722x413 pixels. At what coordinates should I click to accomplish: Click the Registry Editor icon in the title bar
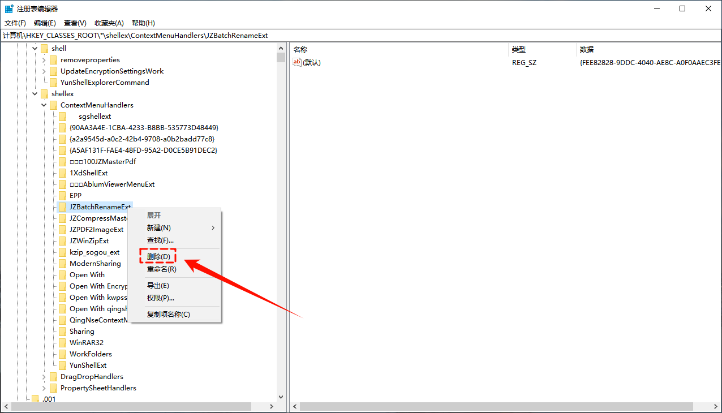[x=8, y=8]
